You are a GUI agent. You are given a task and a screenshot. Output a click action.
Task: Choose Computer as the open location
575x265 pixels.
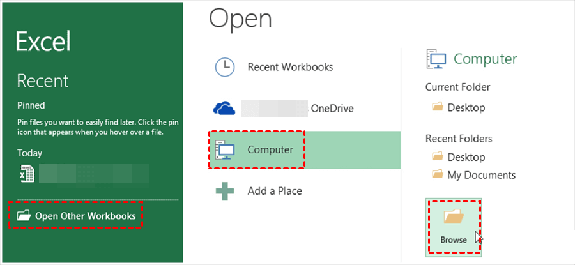pyautogui.click(x=304, y=149)
